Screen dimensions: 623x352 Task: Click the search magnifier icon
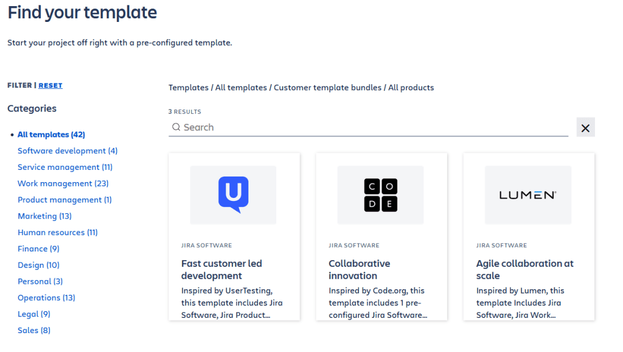(x=176, y=127)
